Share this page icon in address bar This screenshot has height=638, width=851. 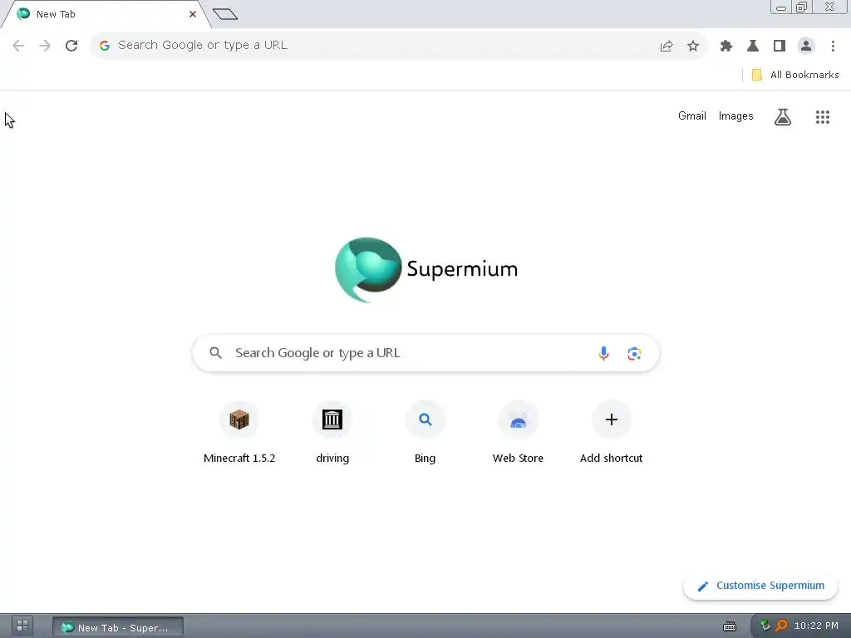pos(667,46)
